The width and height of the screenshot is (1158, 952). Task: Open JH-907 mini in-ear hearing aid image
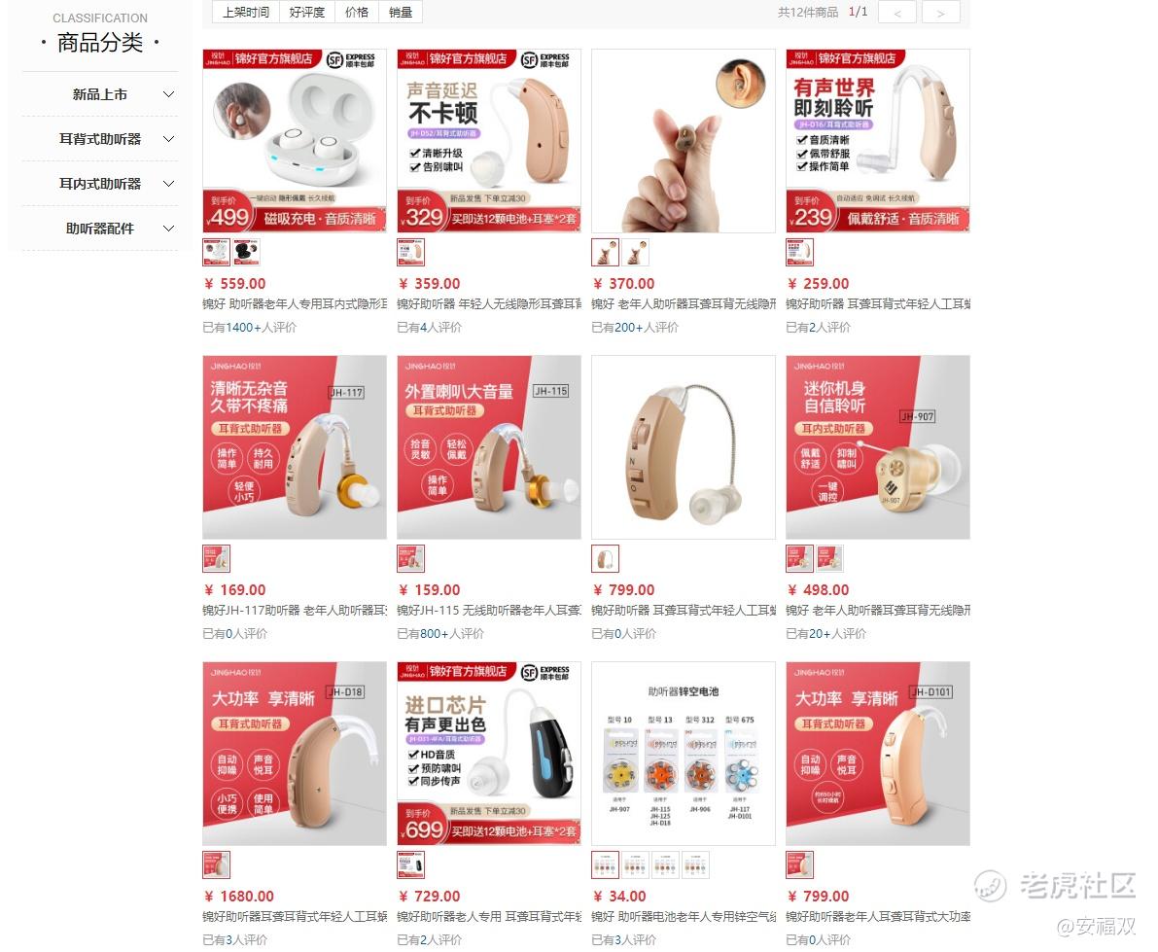pos(877,447)
